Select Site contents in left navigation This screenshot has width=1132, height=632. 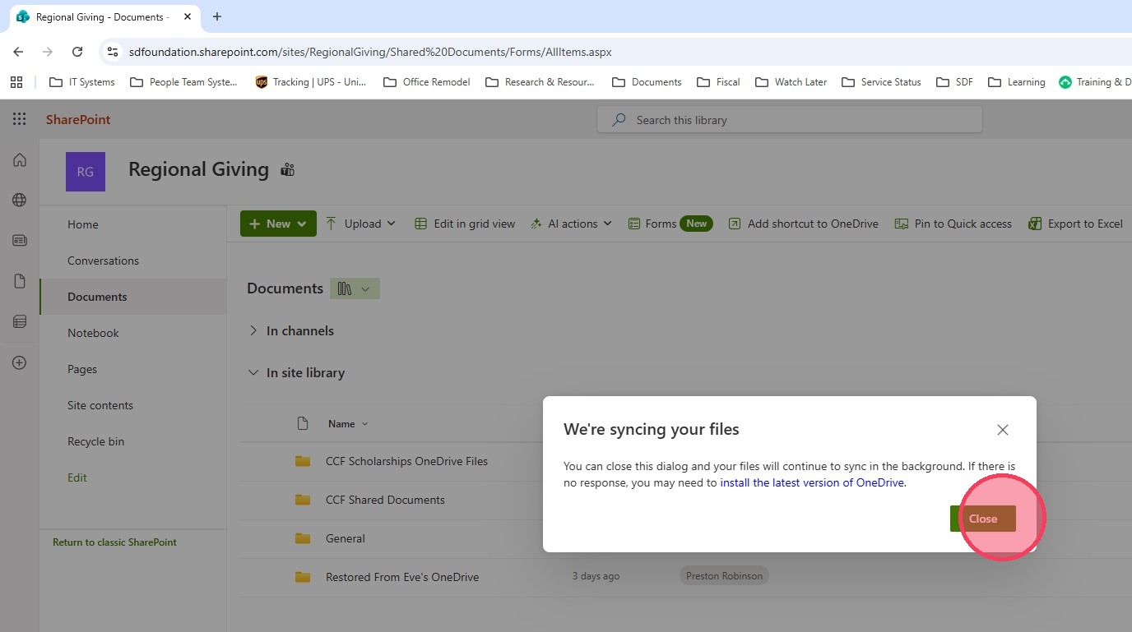click(x=100, y=405)
